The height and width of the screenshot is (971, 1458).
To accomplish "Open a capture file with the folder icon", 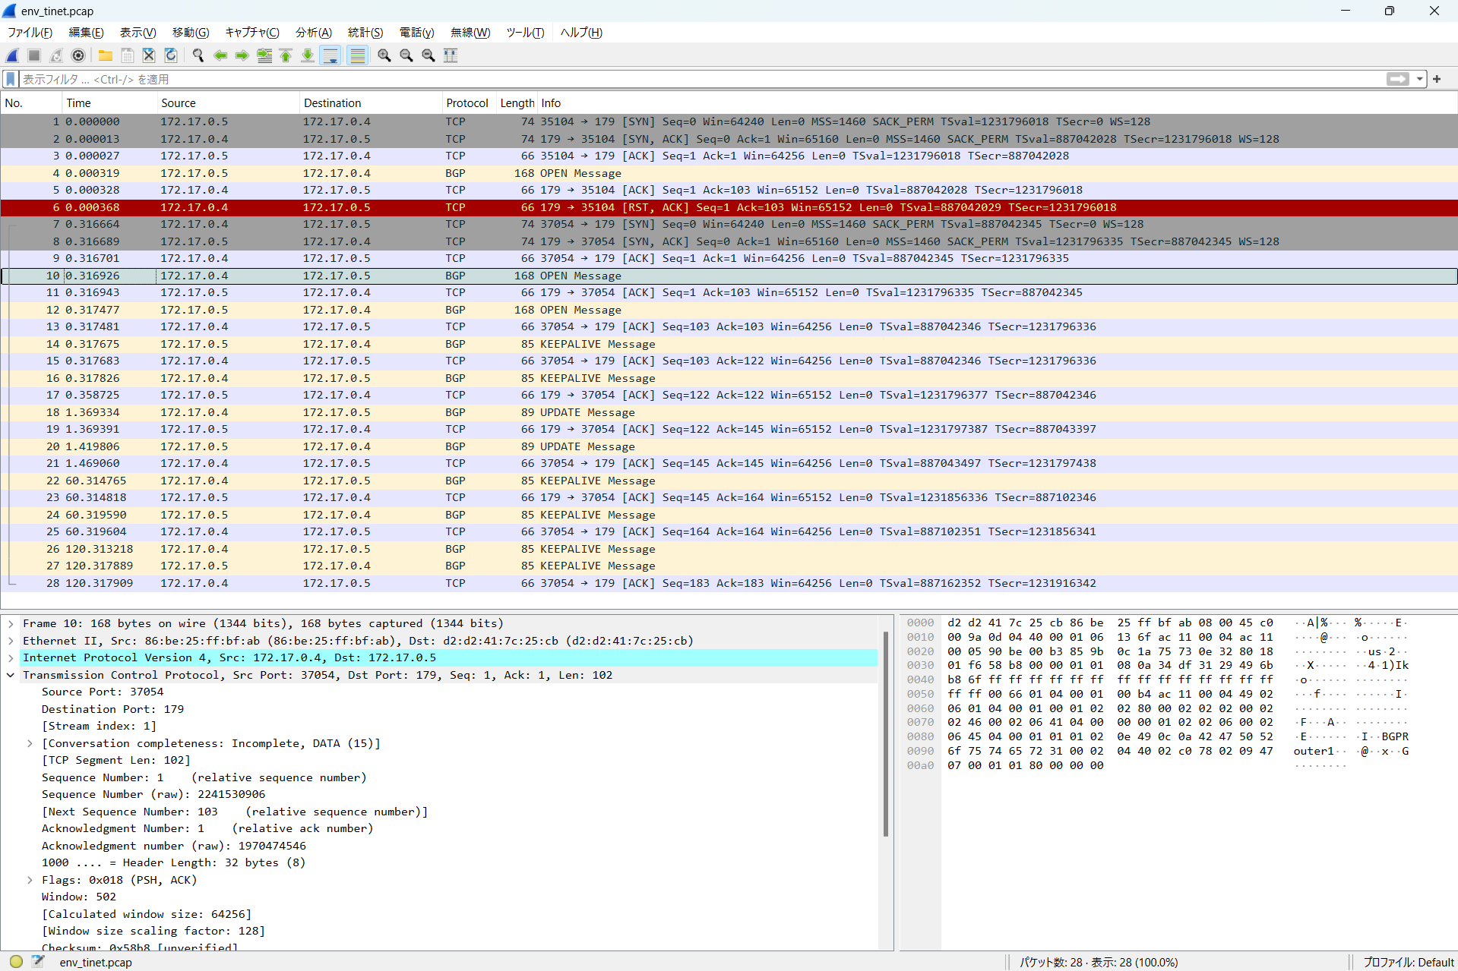I will [x=106, y=55].
